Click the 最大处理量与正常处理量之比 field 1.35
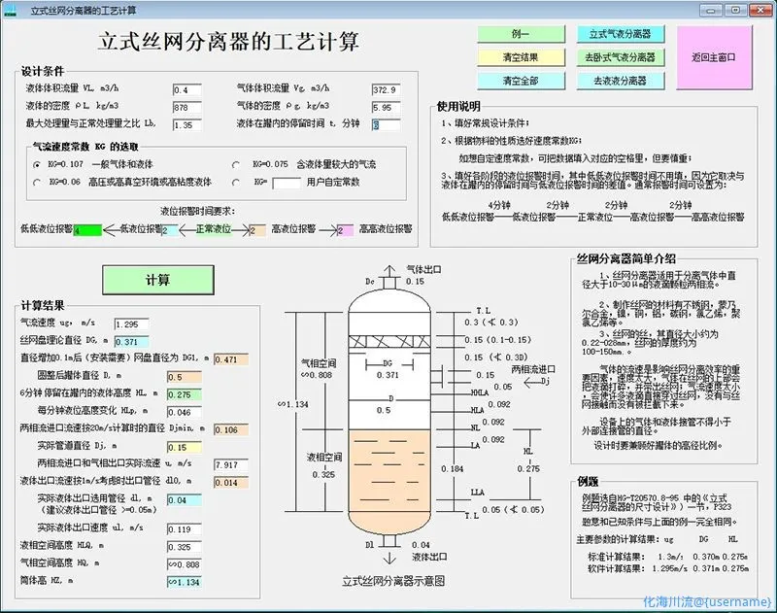Image resolution: width=777 pixels, height=613 pixels. 187,125
